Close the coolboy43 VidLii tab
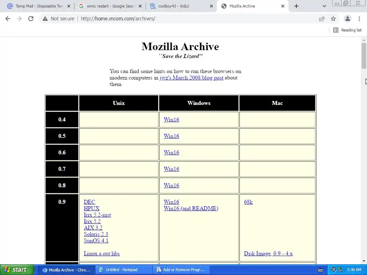The image size is (367, 275). coord(211,6)
